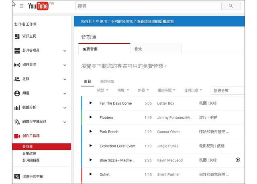Click artist name Jingle Punks

coord(168,146)
